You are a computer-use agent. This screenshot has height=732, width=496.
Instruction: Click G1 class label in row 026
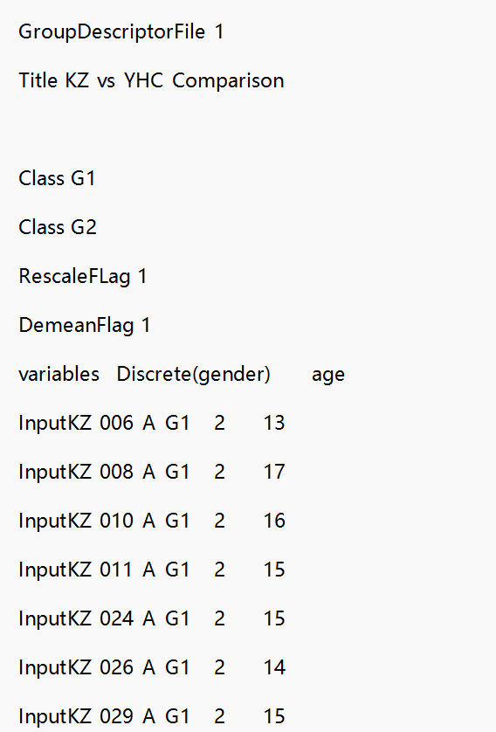tap(177, 667)
